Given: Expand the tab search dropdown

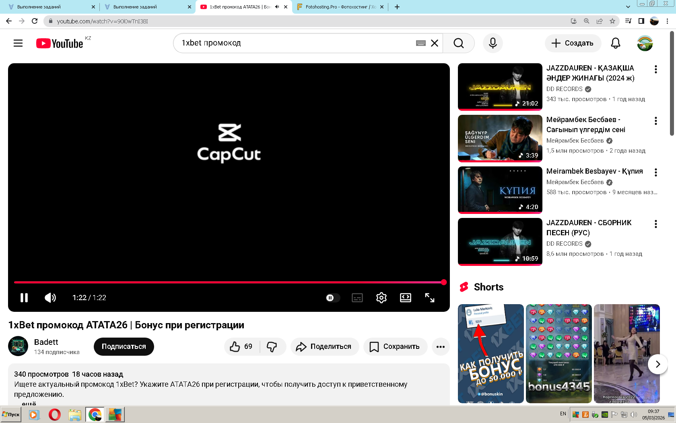Looking at the screenshot, I should [628, 7].
